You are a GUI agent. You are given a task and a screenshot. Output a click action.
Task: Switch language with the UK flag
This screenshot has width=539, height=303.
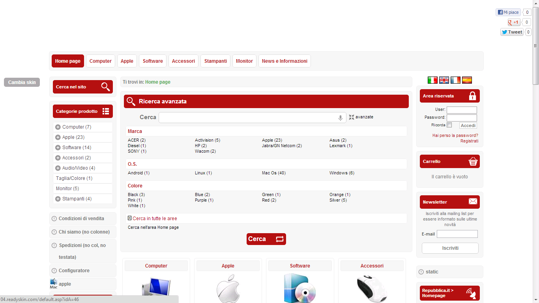(444, 80)
